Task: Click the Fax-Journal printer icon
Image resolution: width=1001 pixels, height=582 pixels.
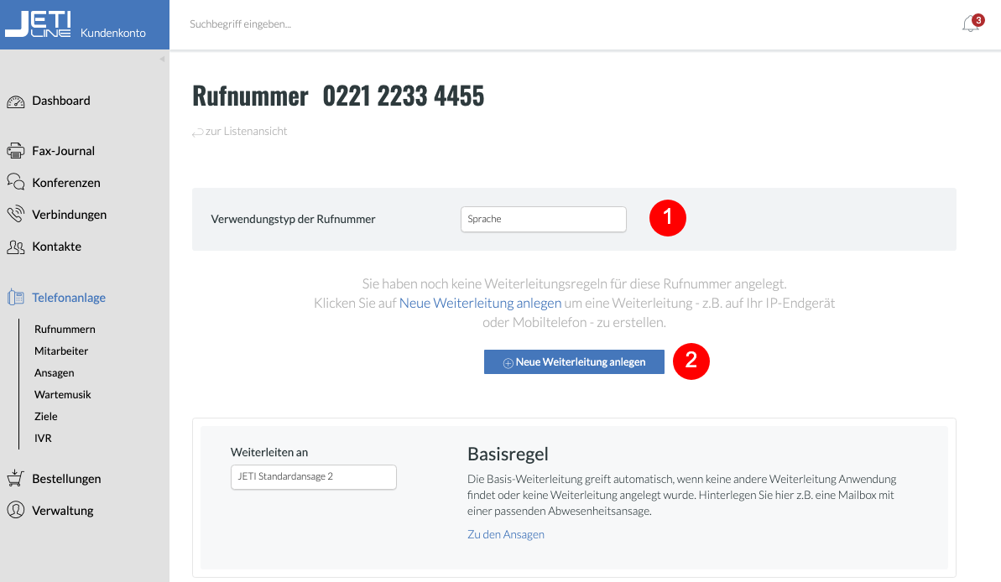Action: (x=15, y=151)
